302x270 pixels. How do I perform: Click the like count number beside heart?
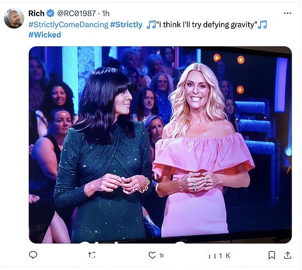tap(161, 256)
